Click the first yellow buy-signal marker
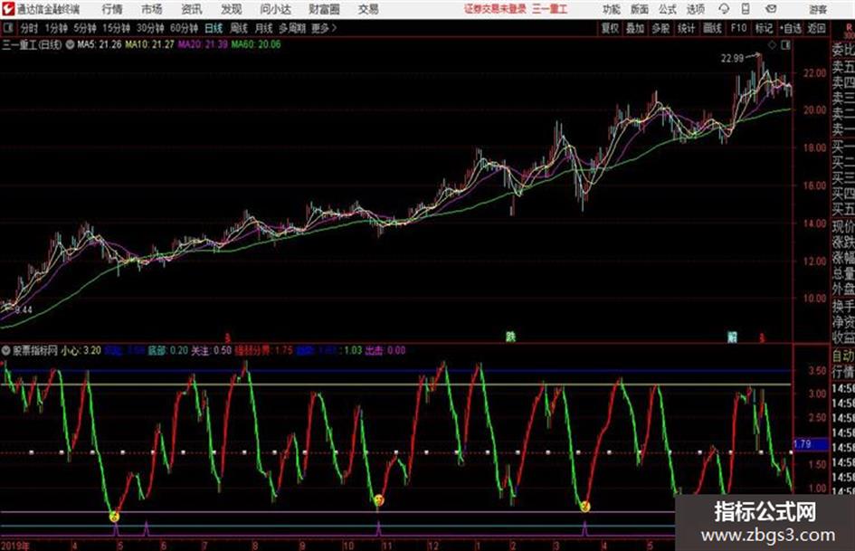855x551 pixels. pos(114,516)
